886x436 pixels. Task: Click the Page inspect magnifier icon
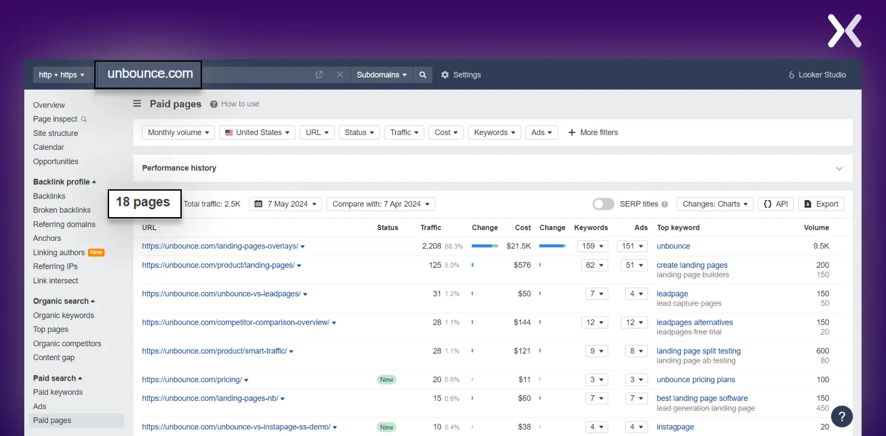point(83,119)
